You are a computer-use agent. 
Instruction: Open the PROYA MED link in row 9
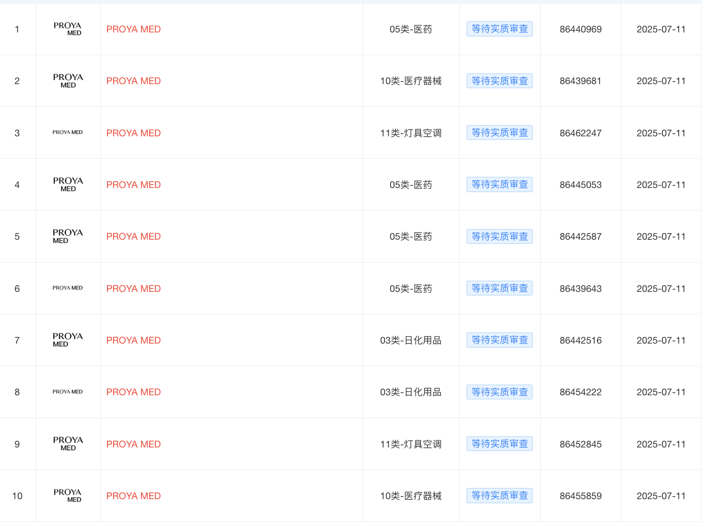click(133, 444)
